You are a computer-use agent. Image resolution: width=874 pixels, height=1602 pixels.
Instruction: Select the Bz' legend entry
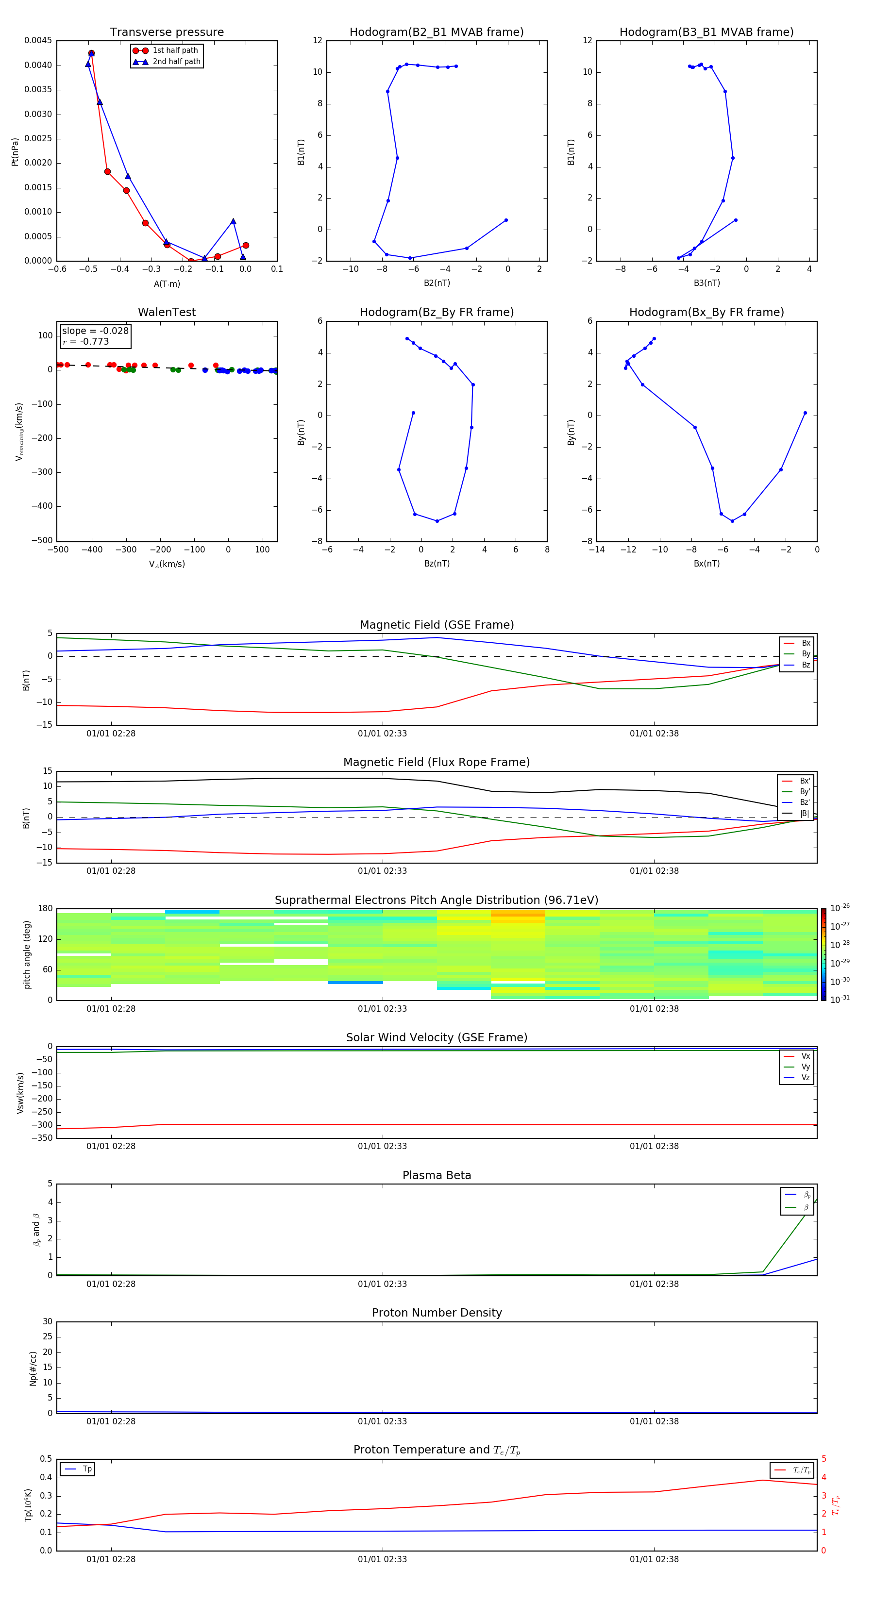796,802
